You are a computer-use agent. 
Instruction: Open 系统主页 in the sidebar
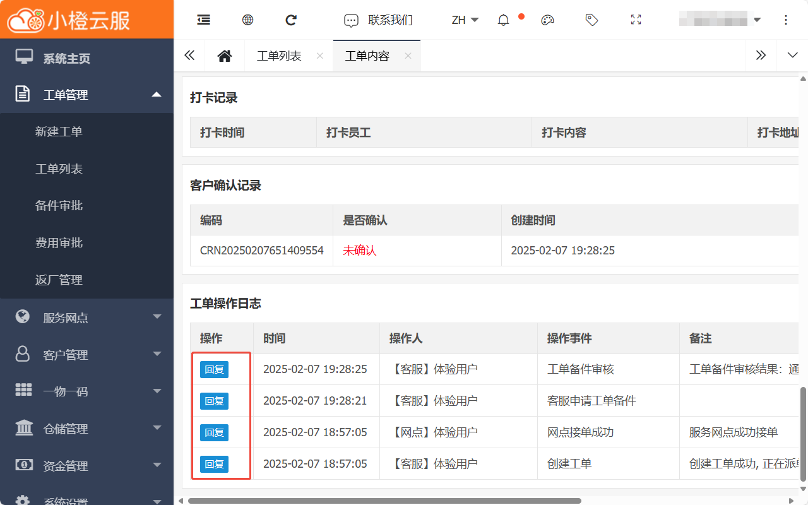66,59
